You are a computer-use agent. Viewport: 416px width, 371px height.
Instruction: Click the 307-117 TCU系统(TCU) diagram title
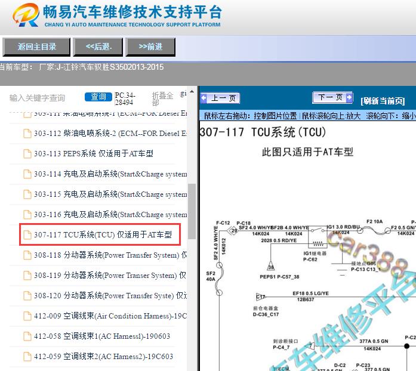(x=263, y=132)
